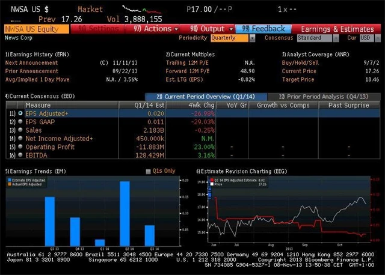The image size is (385, 275).
Task: Click the white Price legend swatch
Action: 212,184
